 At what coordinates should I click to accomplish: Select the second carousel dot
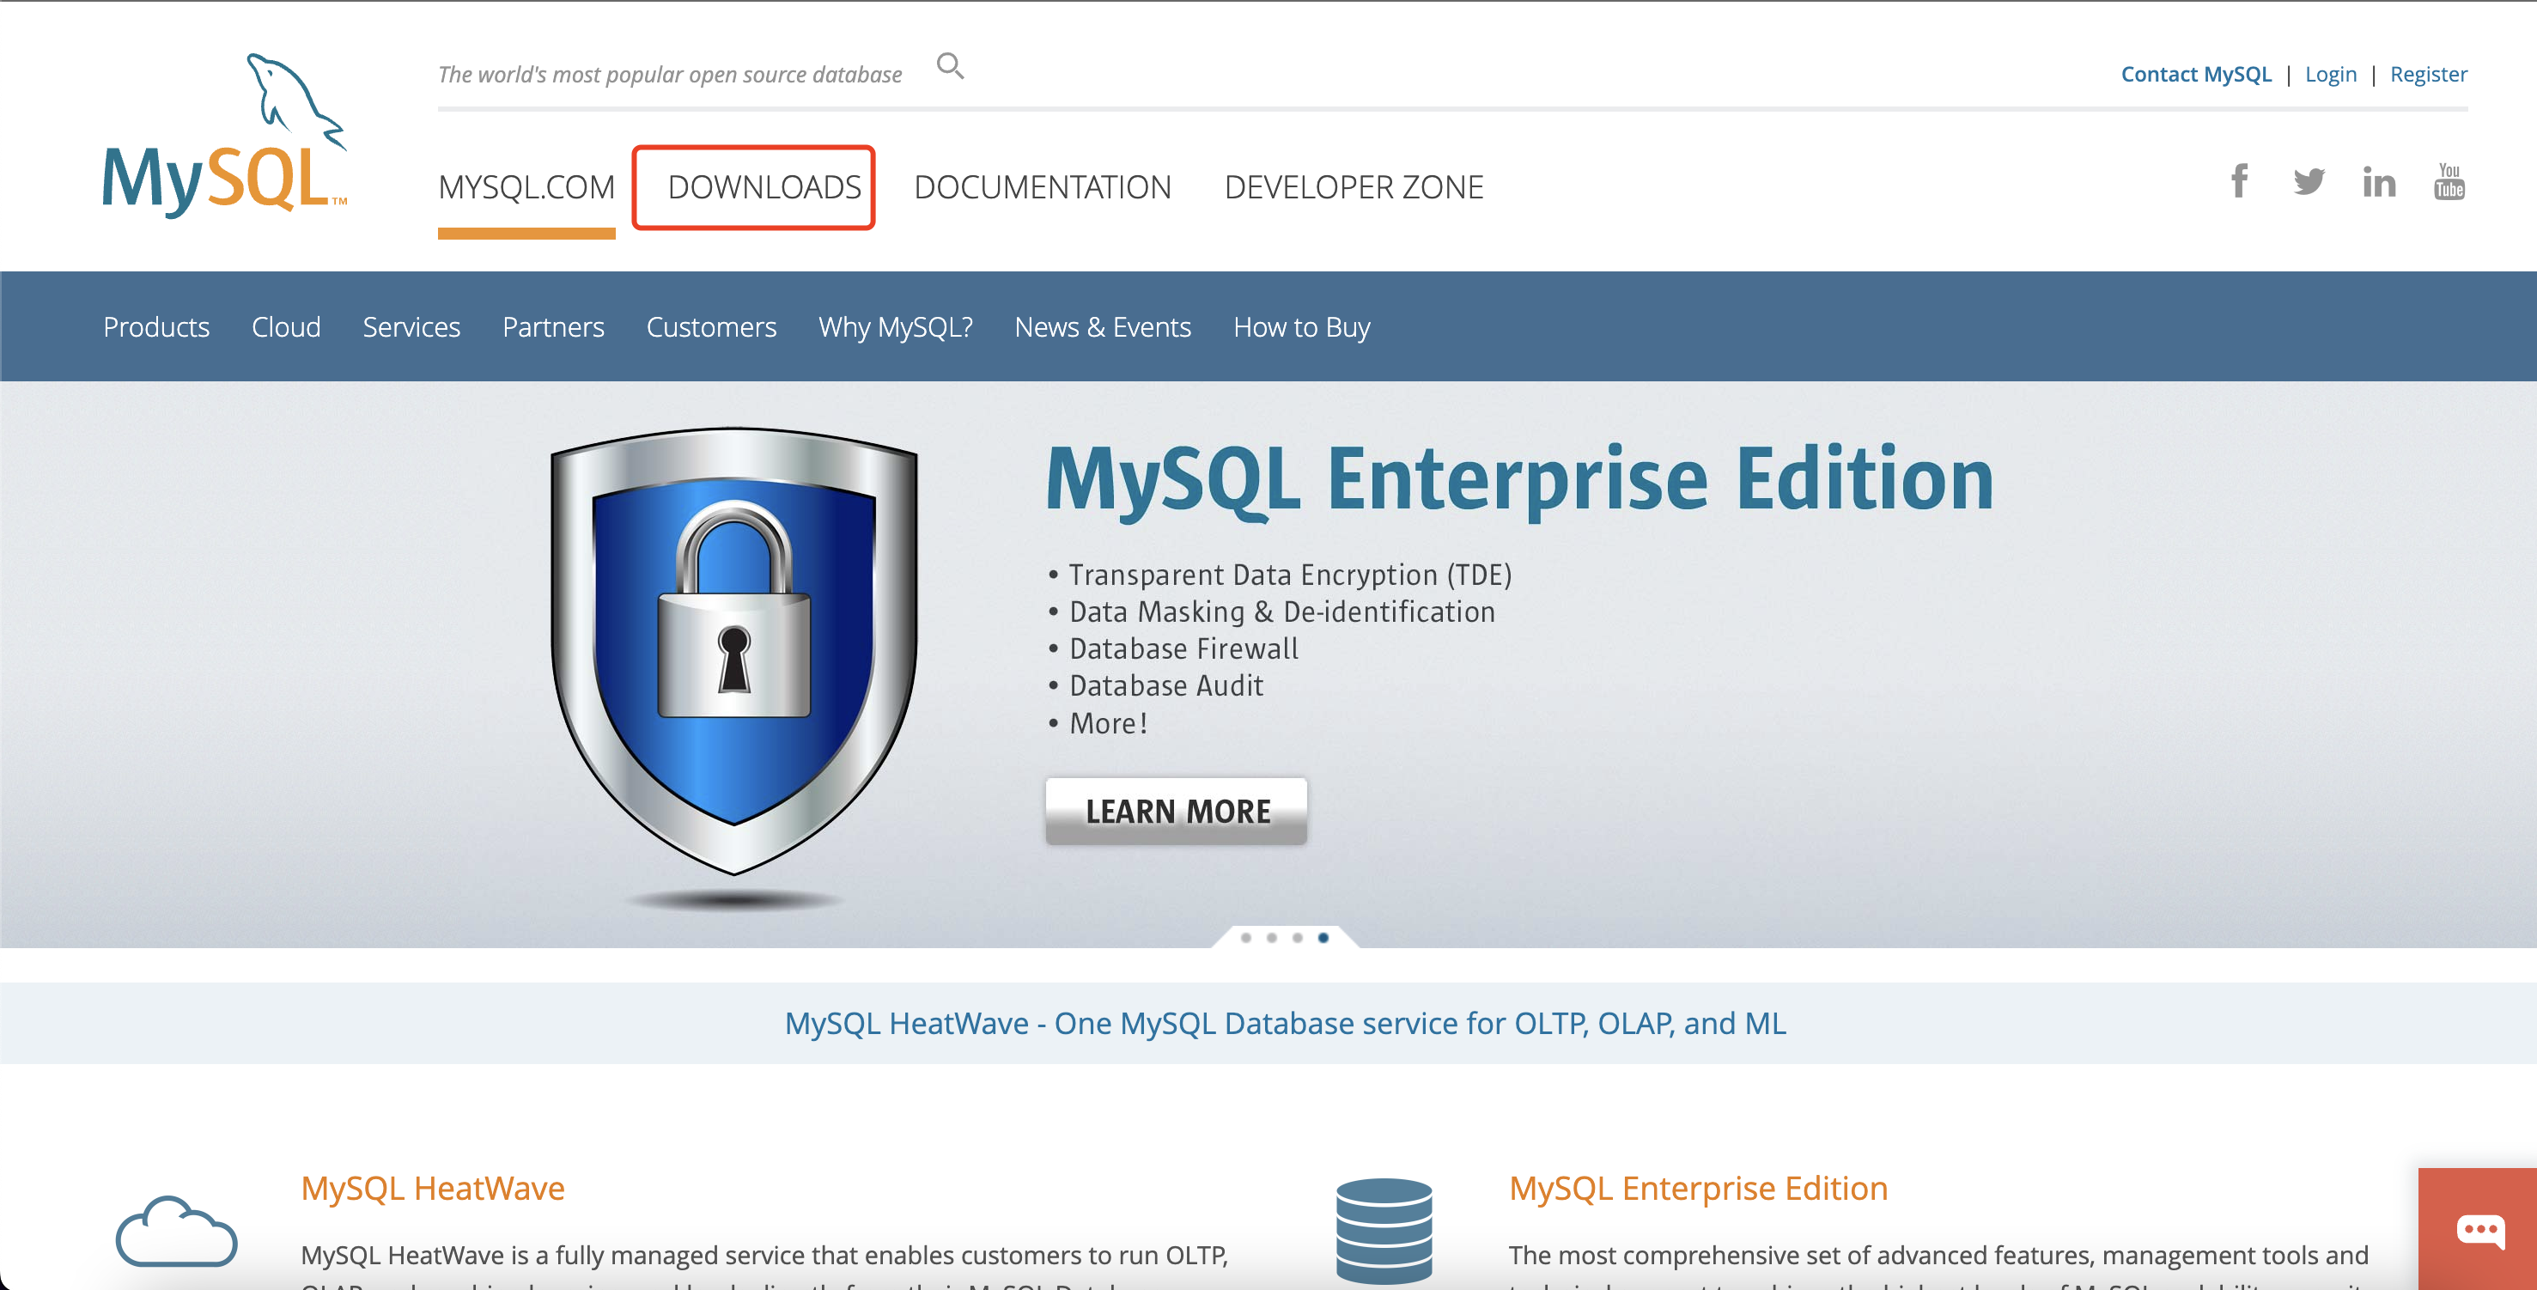point(1271,938)
